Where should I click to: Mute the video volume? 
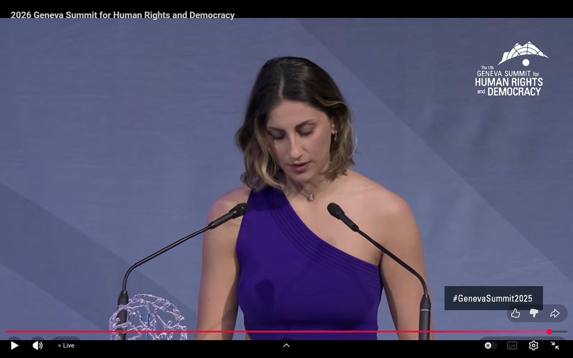38,345
